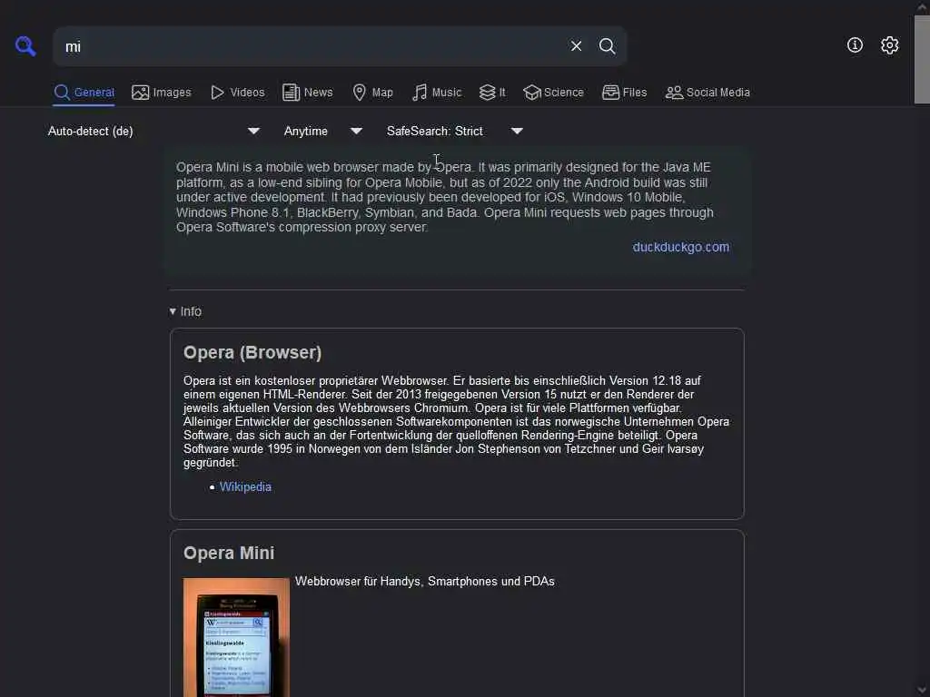Click the Science tab graduation cap icon
Screen dimensions: 930x697
(x=532, y=93)
